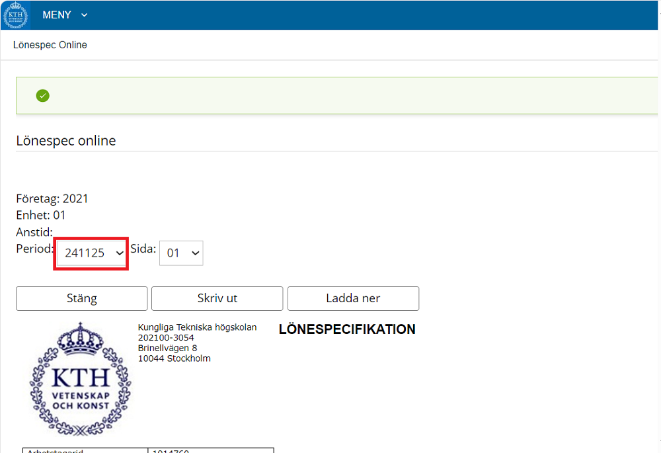Click the Sida dropdown arrow
Screen dimensions: 661x453
(194, 253)
